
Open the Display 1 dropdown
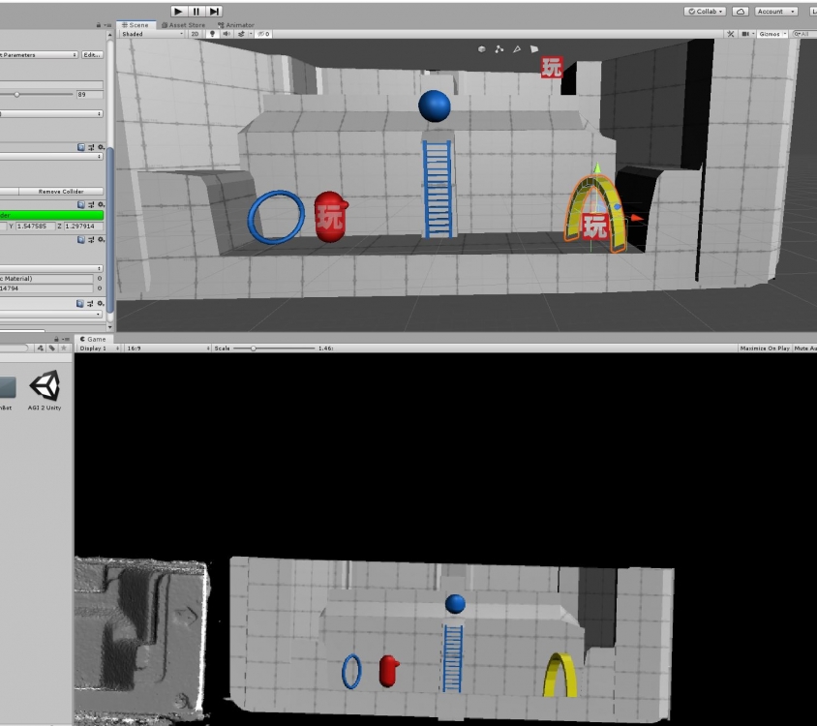(98, 348)
